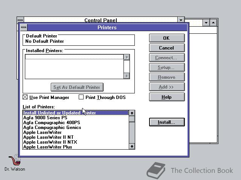Image resolution: width=241 pixels, height=180 pixels.
Task: Open Printers dialog system menu box
Action: point(24,27)
